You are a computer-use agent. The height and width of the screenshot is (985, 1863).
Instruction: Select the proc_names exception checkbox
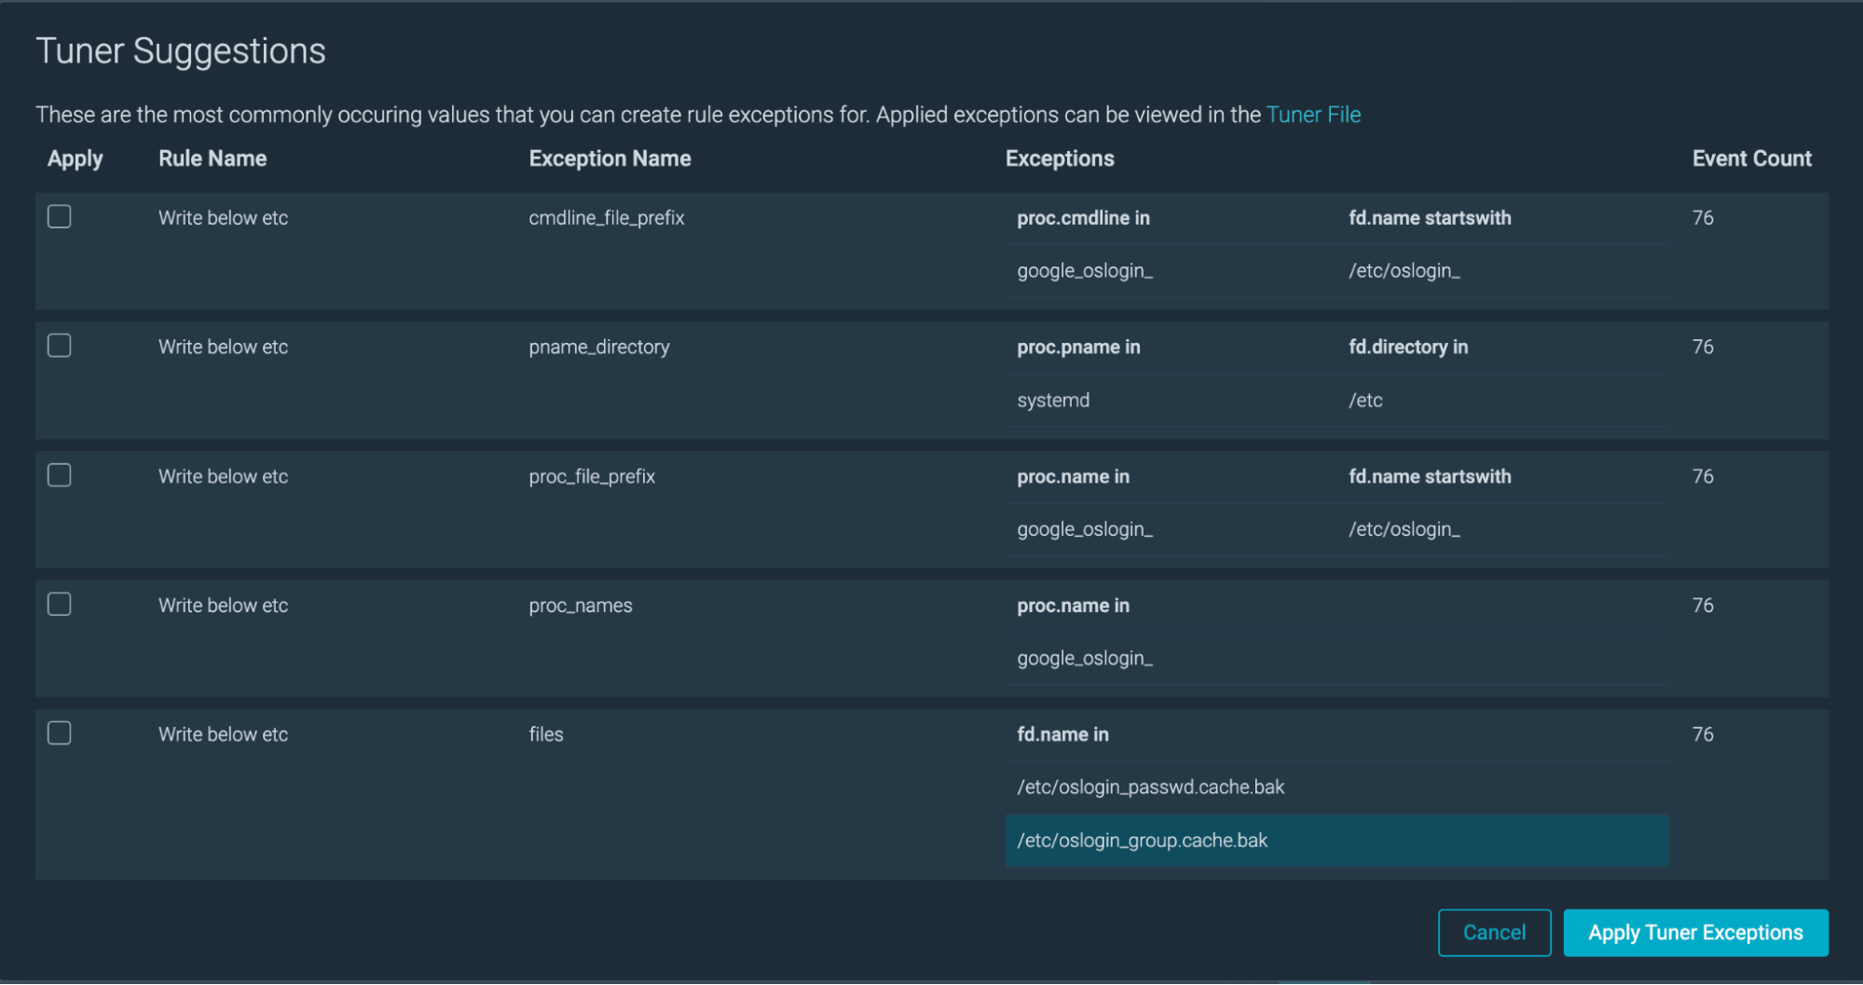coord(60,605)
